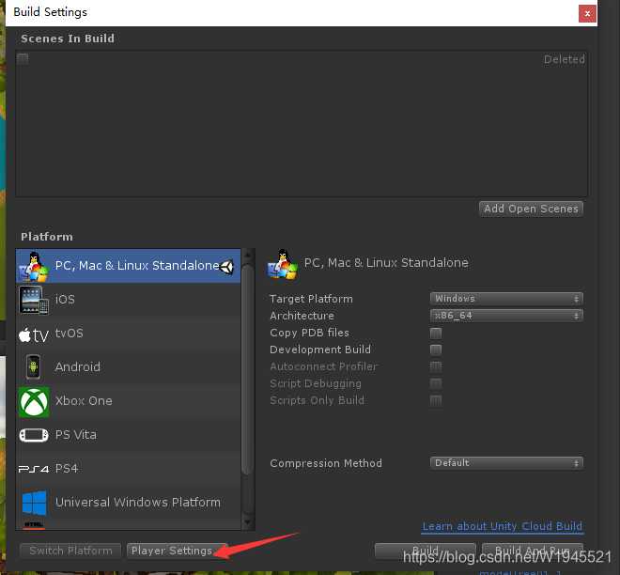Close the Build Settings window
The width and height of the screenshot is (620, 575).
[x=587, y=13]
